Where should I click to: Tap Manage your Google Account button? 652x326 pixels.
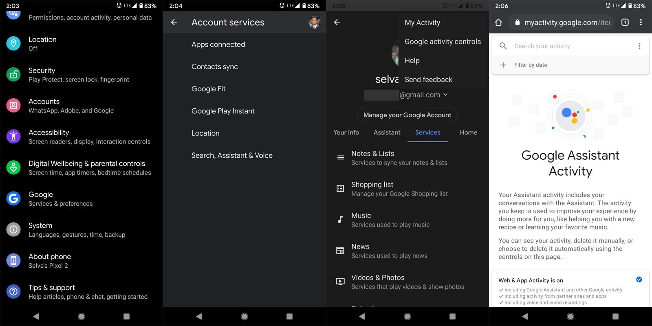(x=407, y=115)
